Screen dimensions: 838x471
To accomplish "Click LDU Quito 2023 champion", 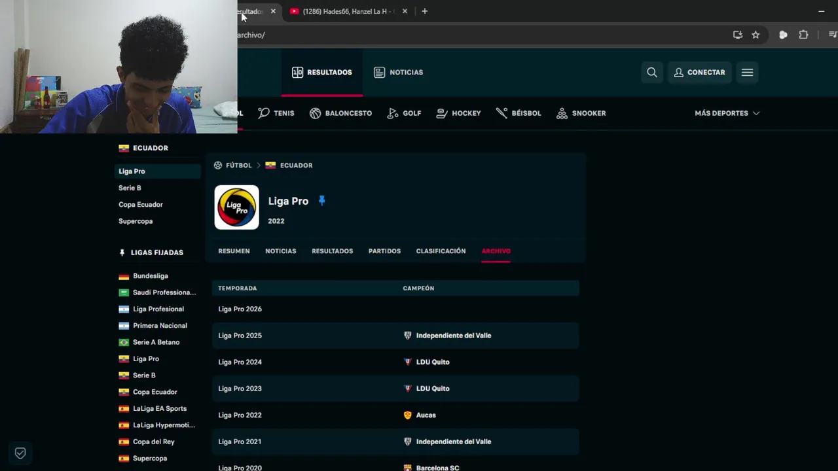I will pyautogui.click(x=433, y=389).
